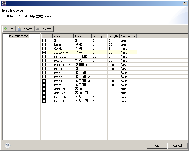Select the idx_studentno index in tree

[x=18, y=36]
